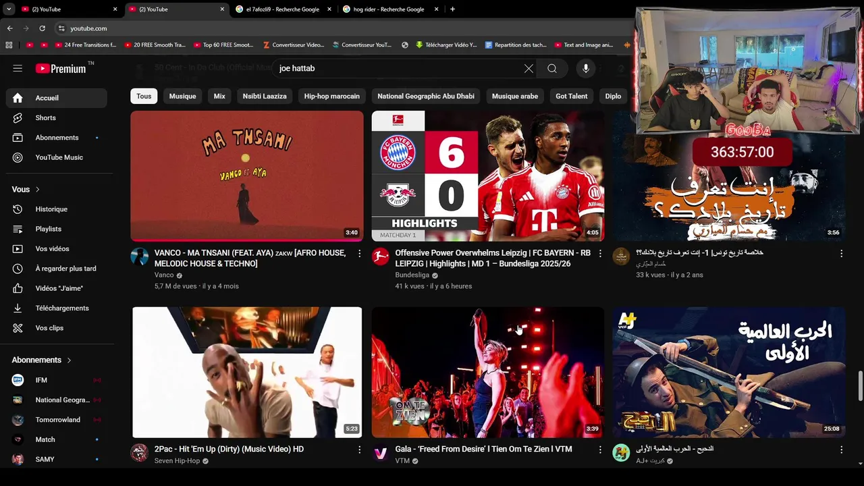The image size is (864, 486).
Task: Open the IFM channel subscription
Action: pos(57,380)
